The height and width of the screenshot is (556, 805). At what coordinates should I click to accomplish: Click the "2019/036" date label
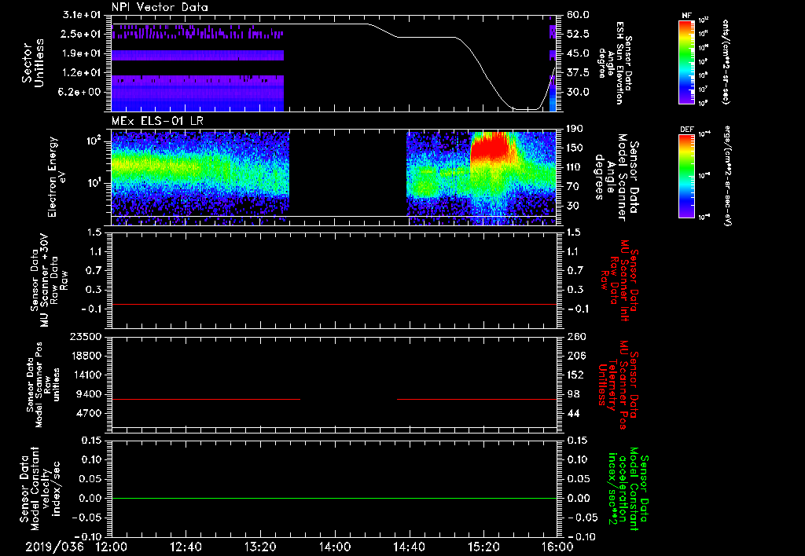(54, 547)
